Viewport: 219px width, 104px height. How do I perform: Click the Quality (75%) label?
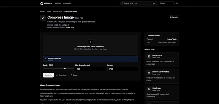(48, 65)
